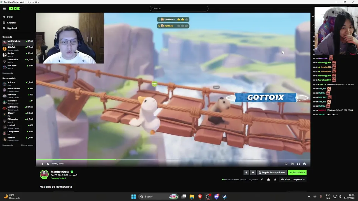Expand followed list with Mostrar más
Viewport: 358px width, 201px height.
coord(8,73)
